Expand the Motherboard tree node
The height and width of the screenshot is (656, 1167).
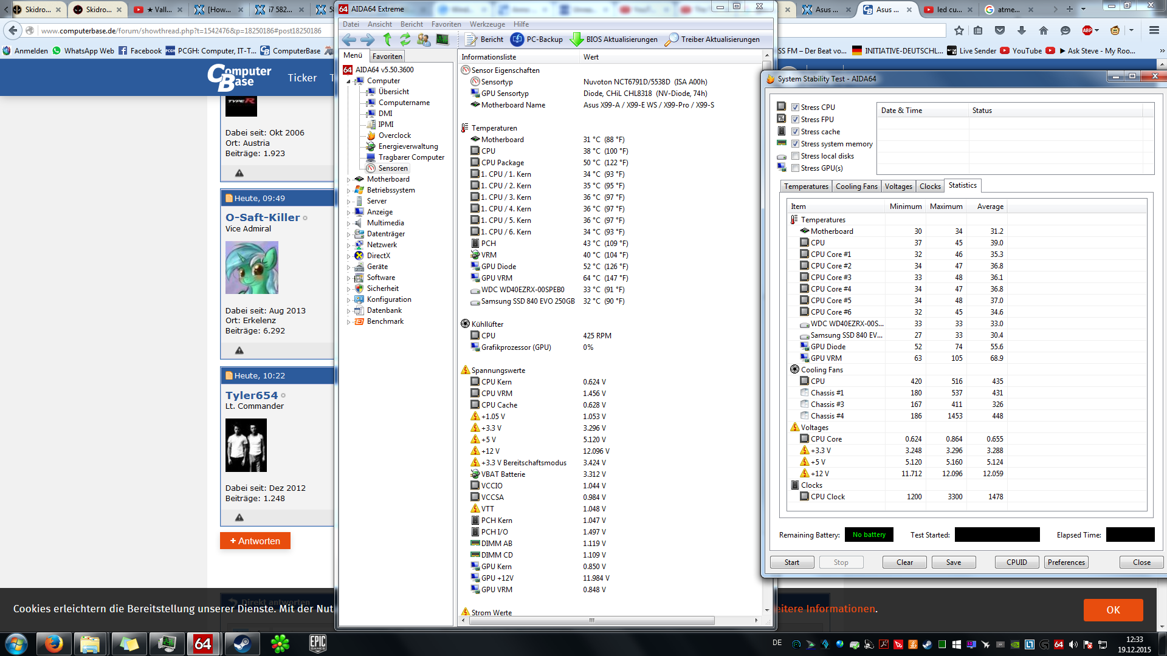[x=349, y=180]
